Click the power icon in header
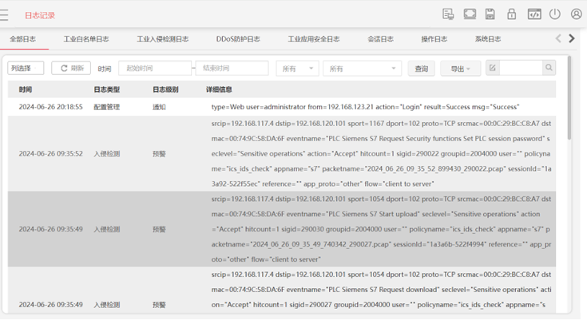Viewport: 587px width, 320px height. [x=555, y=14]
